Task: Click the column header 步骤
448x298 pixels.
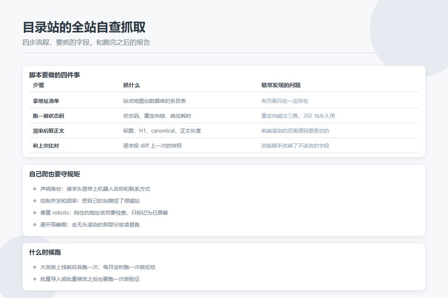Action: (x=39, y=85)
